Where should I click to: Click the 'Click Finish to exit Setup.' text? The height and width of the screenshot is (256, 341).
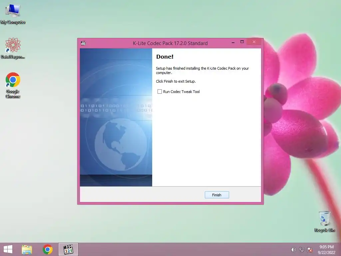coord(176,81)
